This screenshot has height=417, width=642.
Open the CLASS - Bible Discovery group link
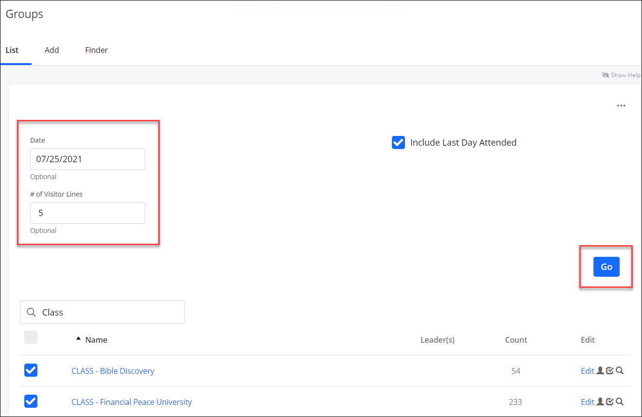pyautogui.click(x=113, y=371)
